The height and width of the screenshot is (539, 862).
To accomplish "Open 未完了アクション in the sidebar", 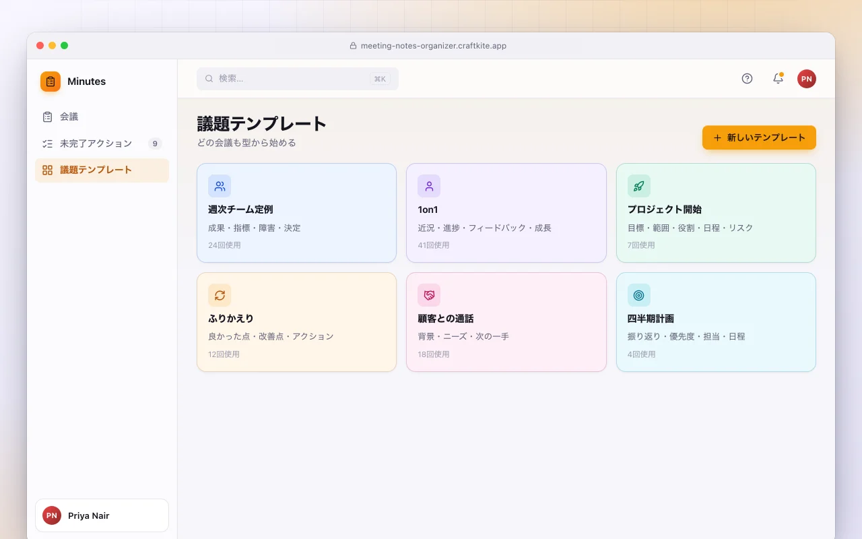I will click(x=102, y=144).
